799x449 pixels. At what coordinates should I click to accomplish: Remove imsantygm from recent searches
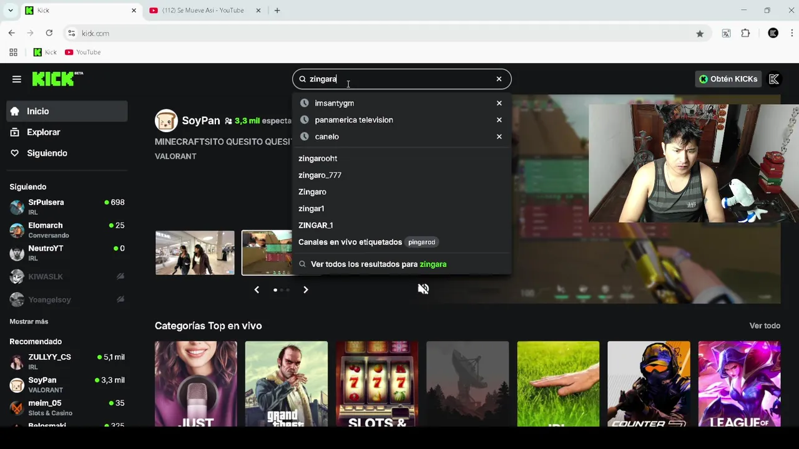[499, 103]
